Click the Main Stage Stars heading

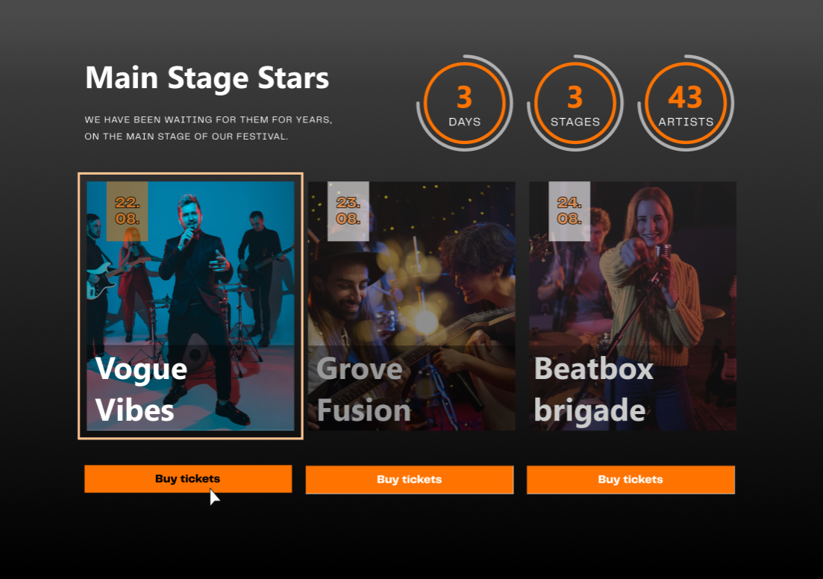coord(207,78)
